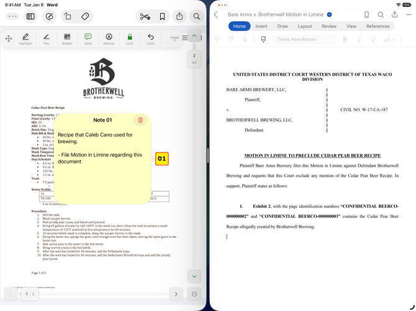Open the sidebar panel icon
This screenshot has width=416, height=311.
(30, 16)
